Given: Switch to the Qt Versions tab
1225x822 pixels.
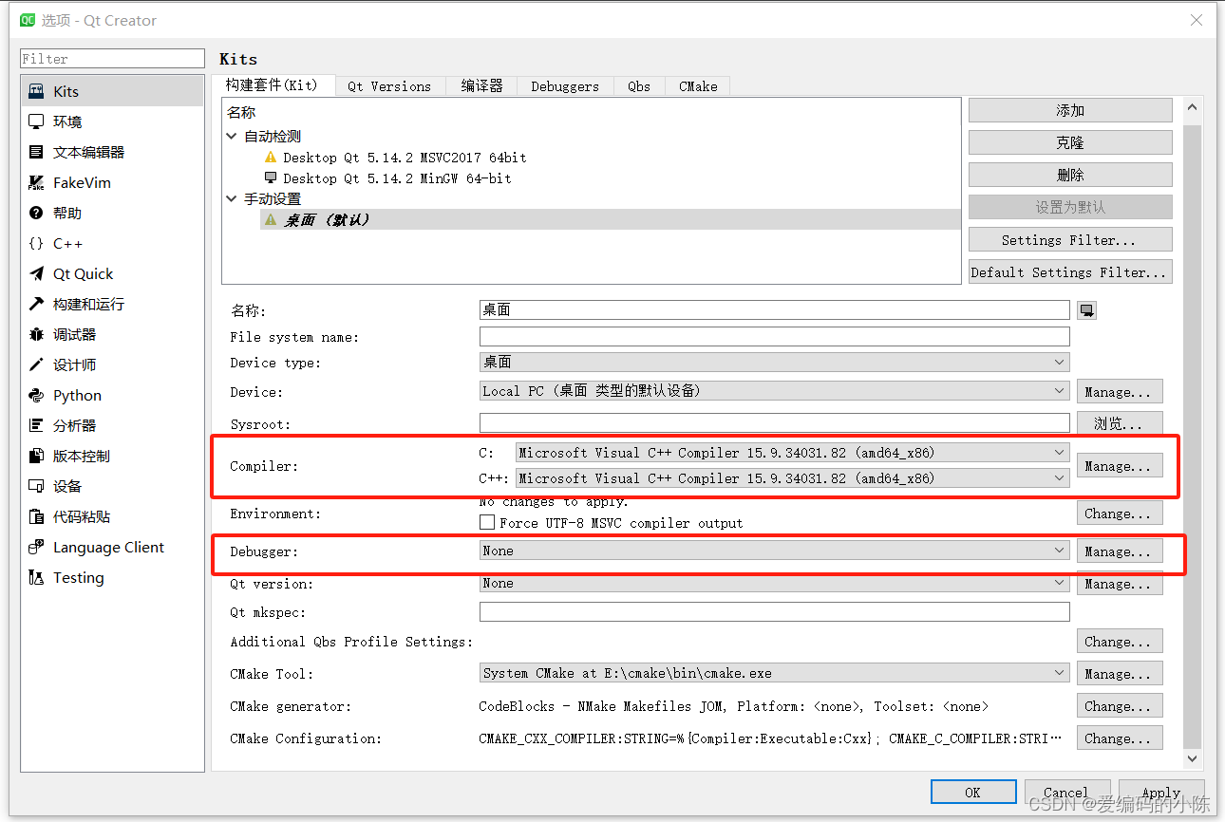Looking at the screenshot, I should (389, 86).
